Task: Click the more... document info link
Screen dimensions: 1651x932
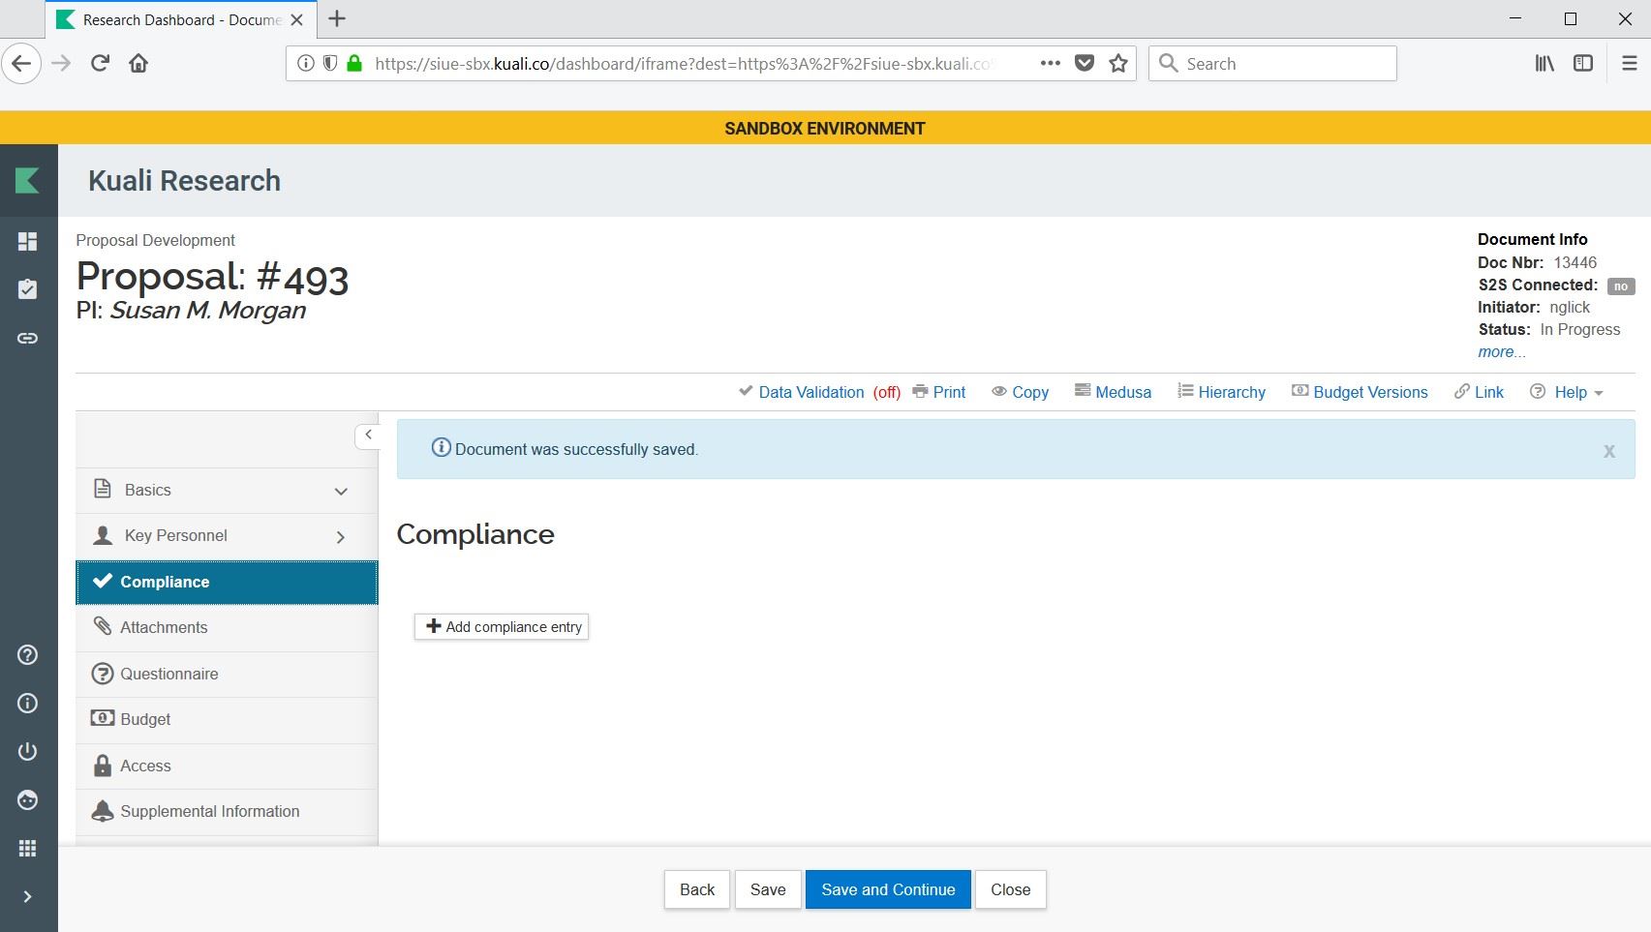Action: pos(1501,352)
